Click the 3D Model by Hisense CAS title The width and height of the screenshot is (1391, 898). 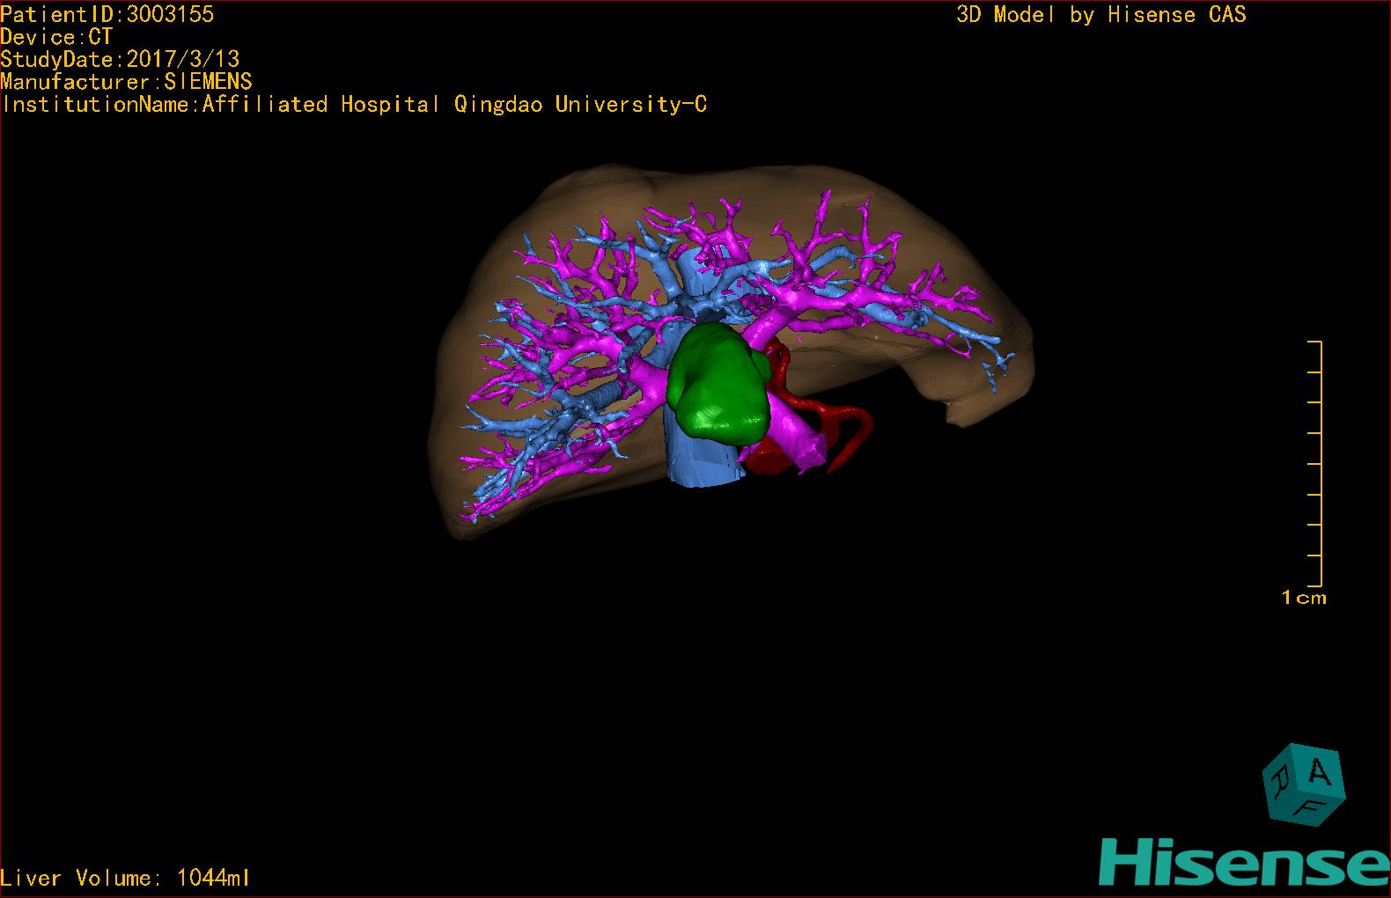pyautogui.click(x=1100, y=15)
